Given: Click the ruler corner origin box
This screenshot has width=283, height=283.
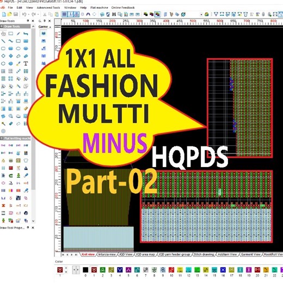Looking at the screenshot, I should click(x=58, y=22).
